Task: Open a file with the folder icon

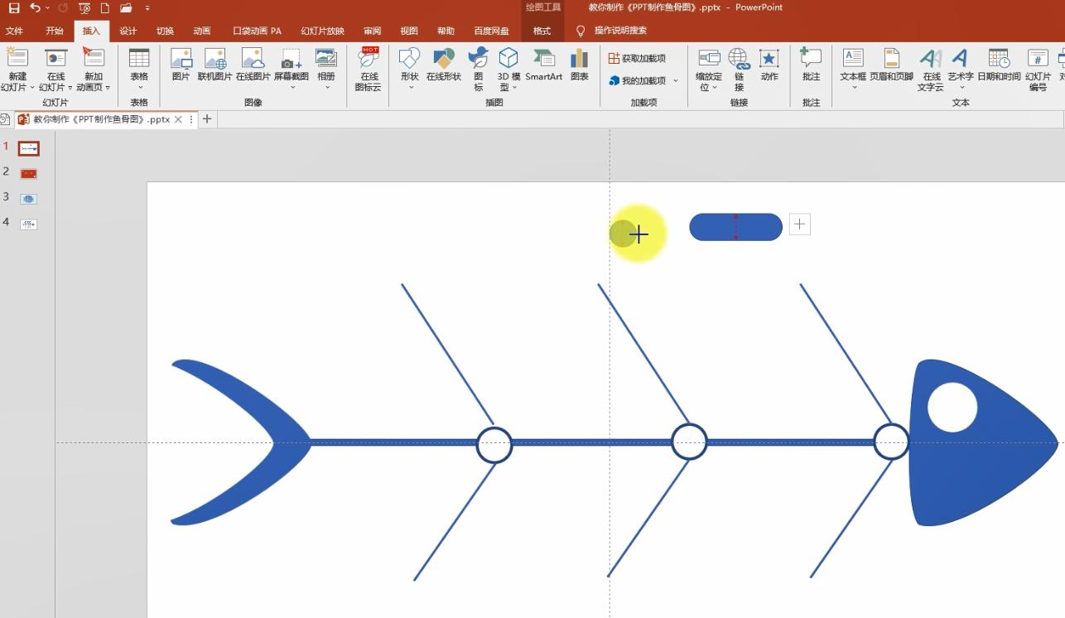Action: [126, 8]
